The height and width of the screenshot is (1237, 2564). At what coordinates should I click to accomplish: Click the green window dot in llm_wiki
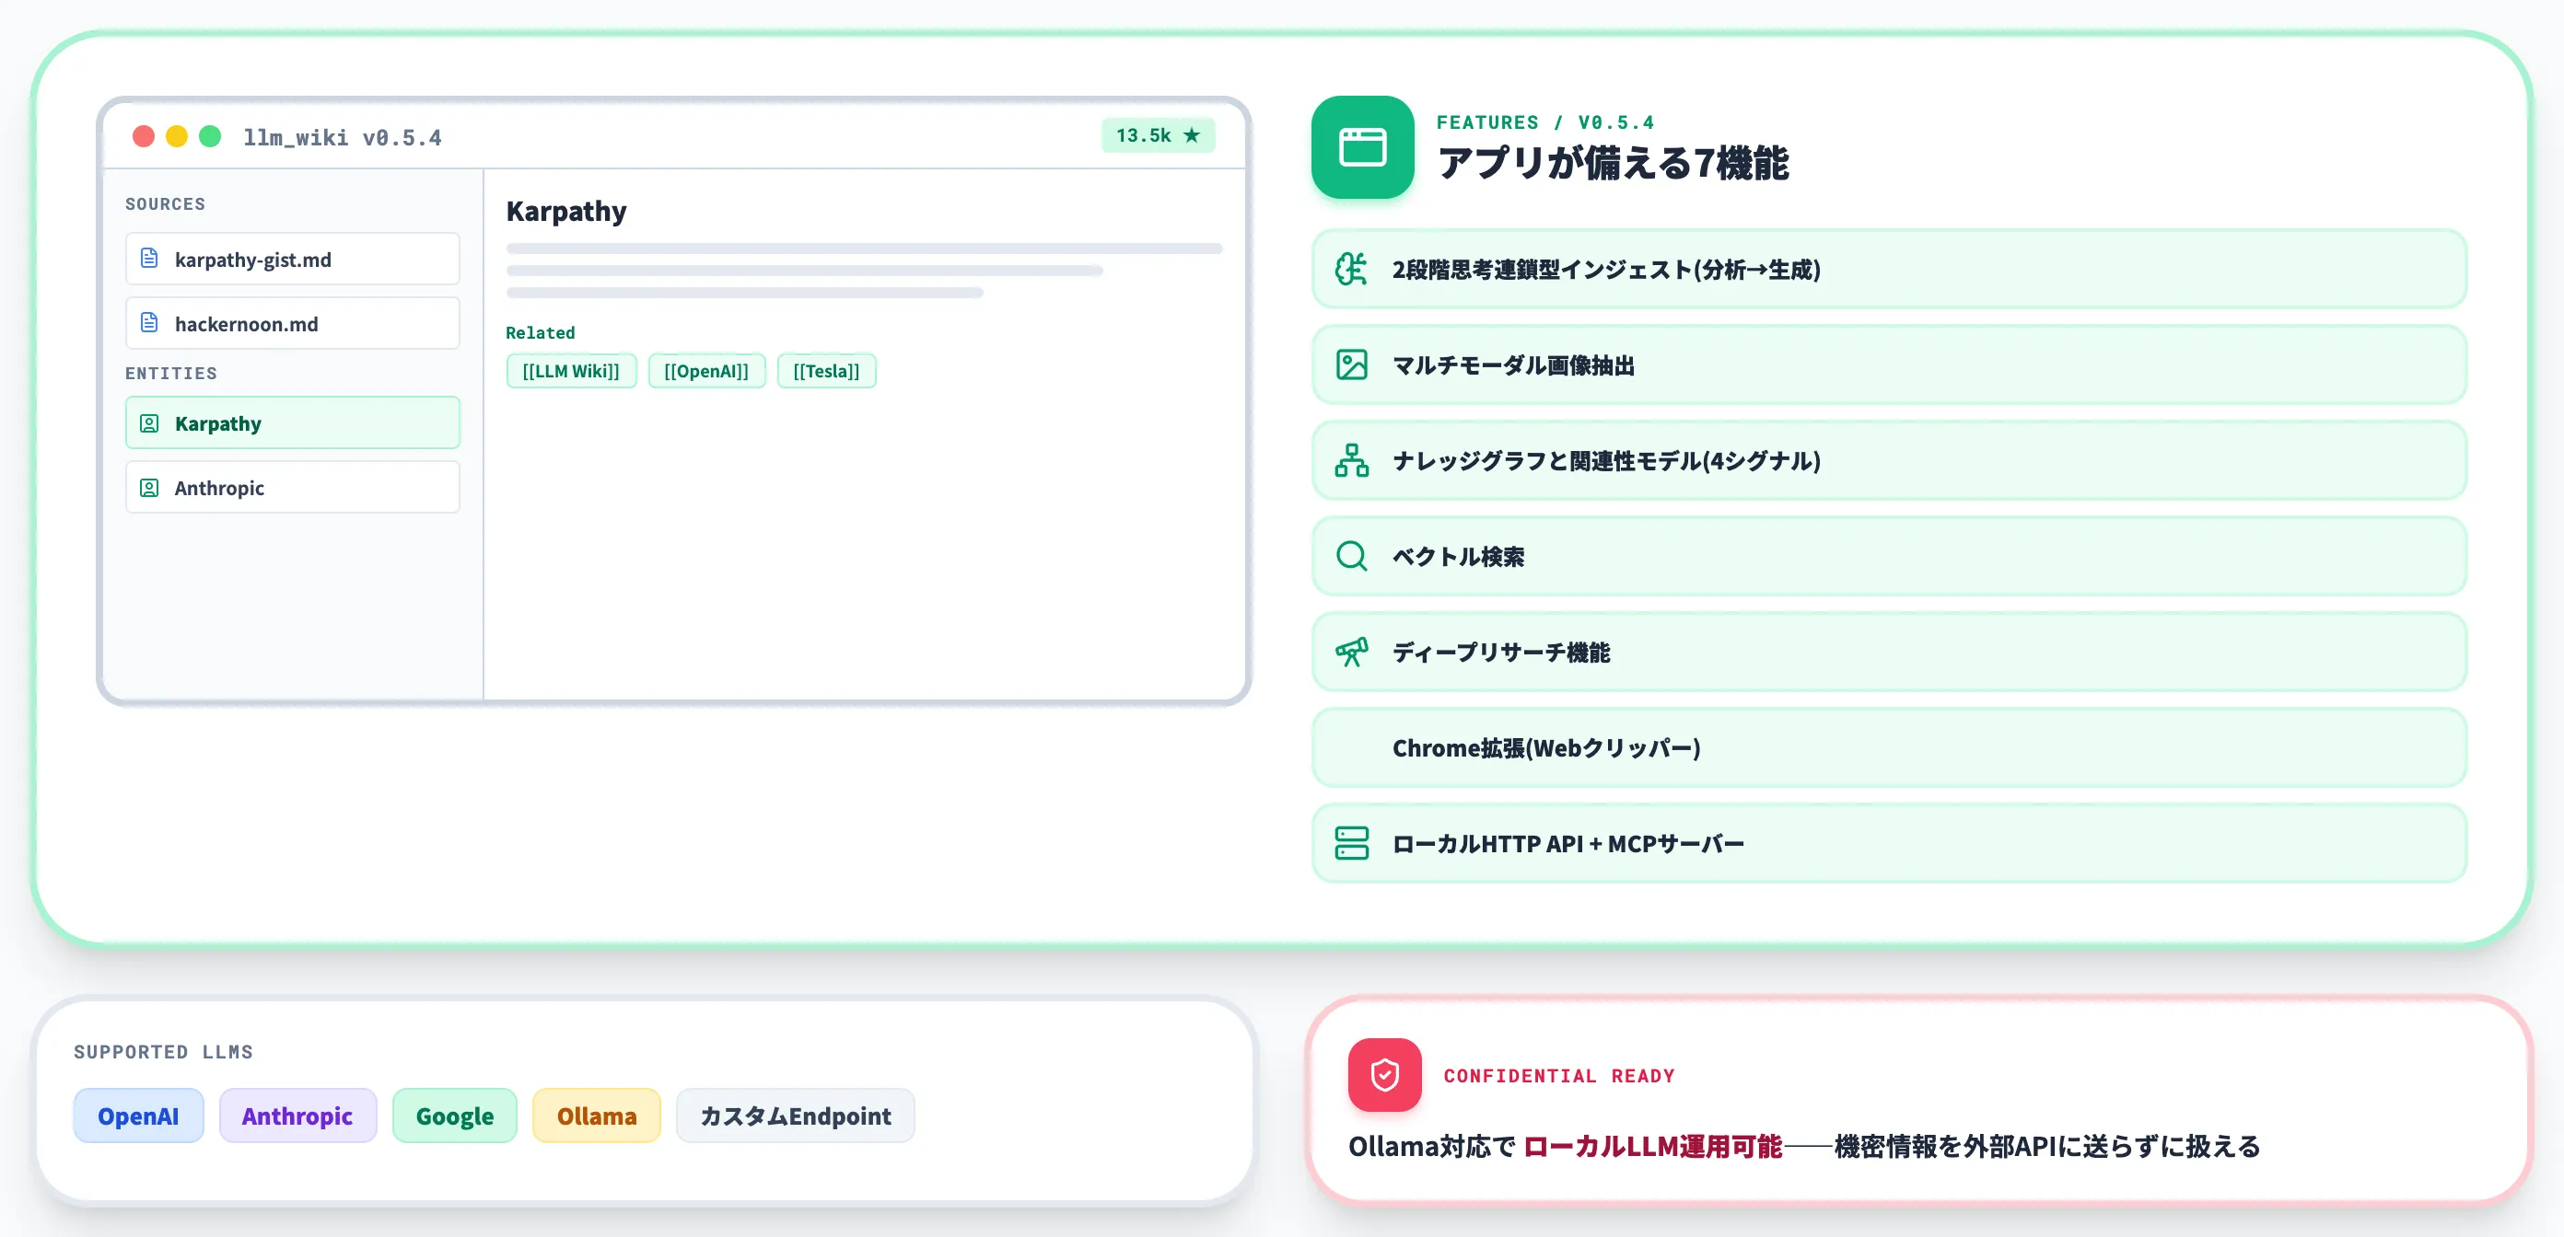pyautogui.click(x=210, y=136)
